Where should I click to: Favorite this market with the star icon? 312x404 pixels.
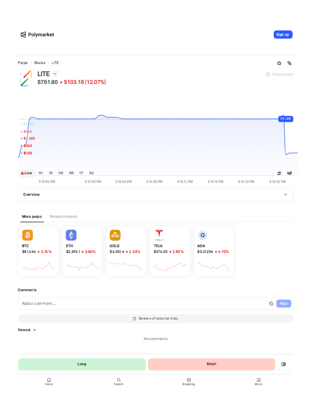pyautogui.click(x=279, y=63)
